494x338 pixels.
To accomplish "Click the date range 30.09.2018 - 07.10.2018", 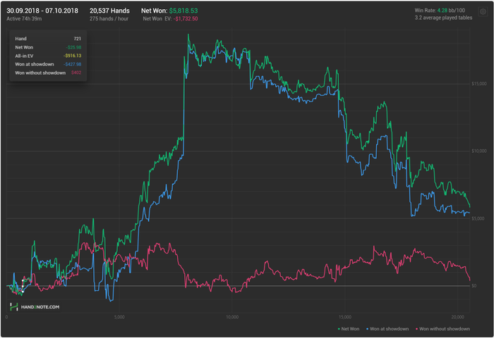I will tap(42, 11).
